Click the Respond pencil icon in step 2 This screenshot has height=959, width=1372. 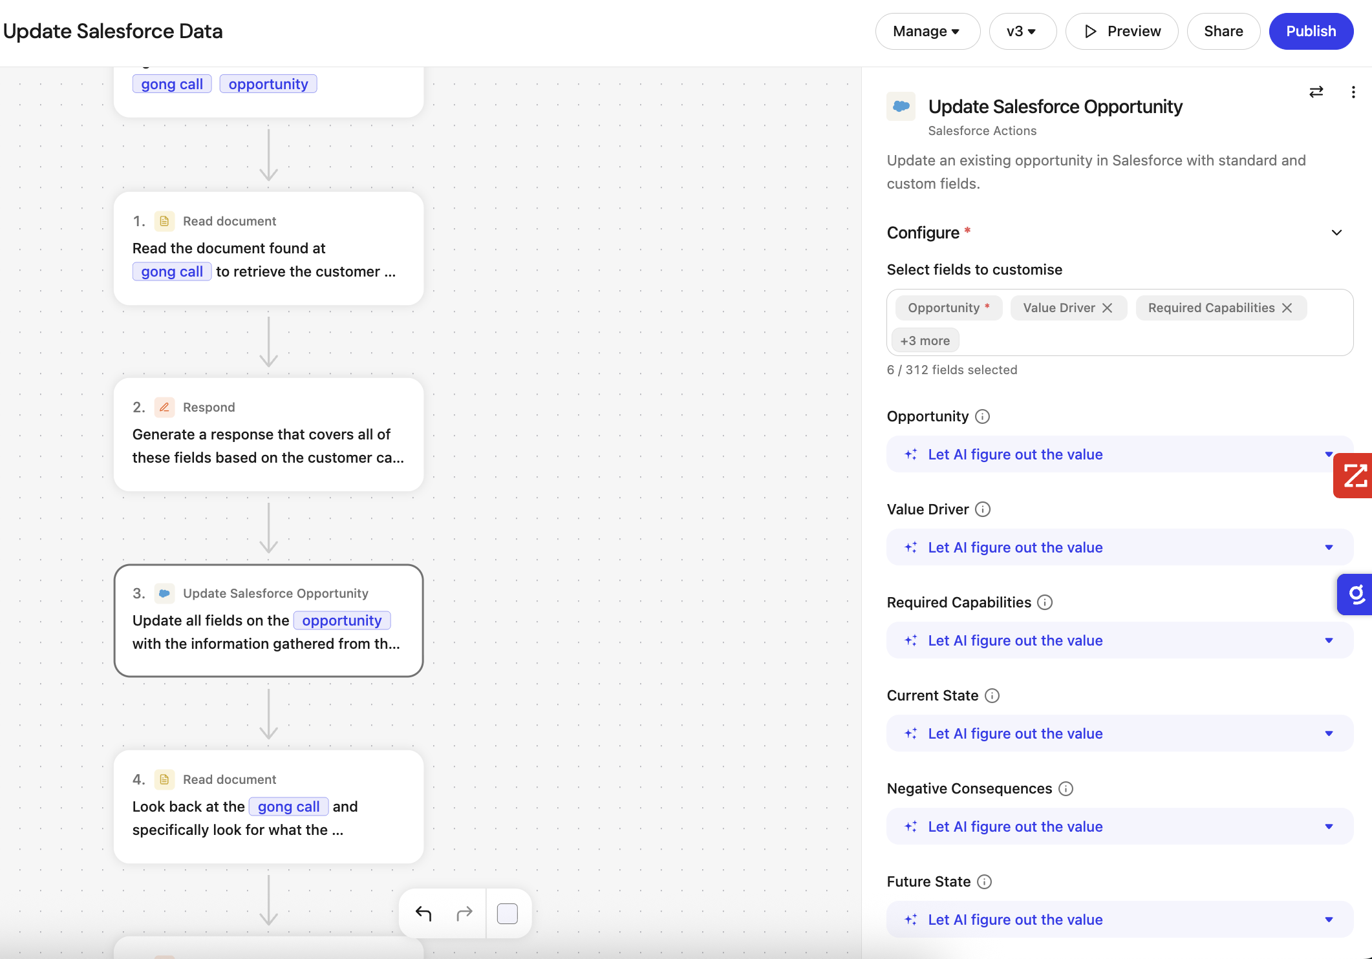pos(164,407)
